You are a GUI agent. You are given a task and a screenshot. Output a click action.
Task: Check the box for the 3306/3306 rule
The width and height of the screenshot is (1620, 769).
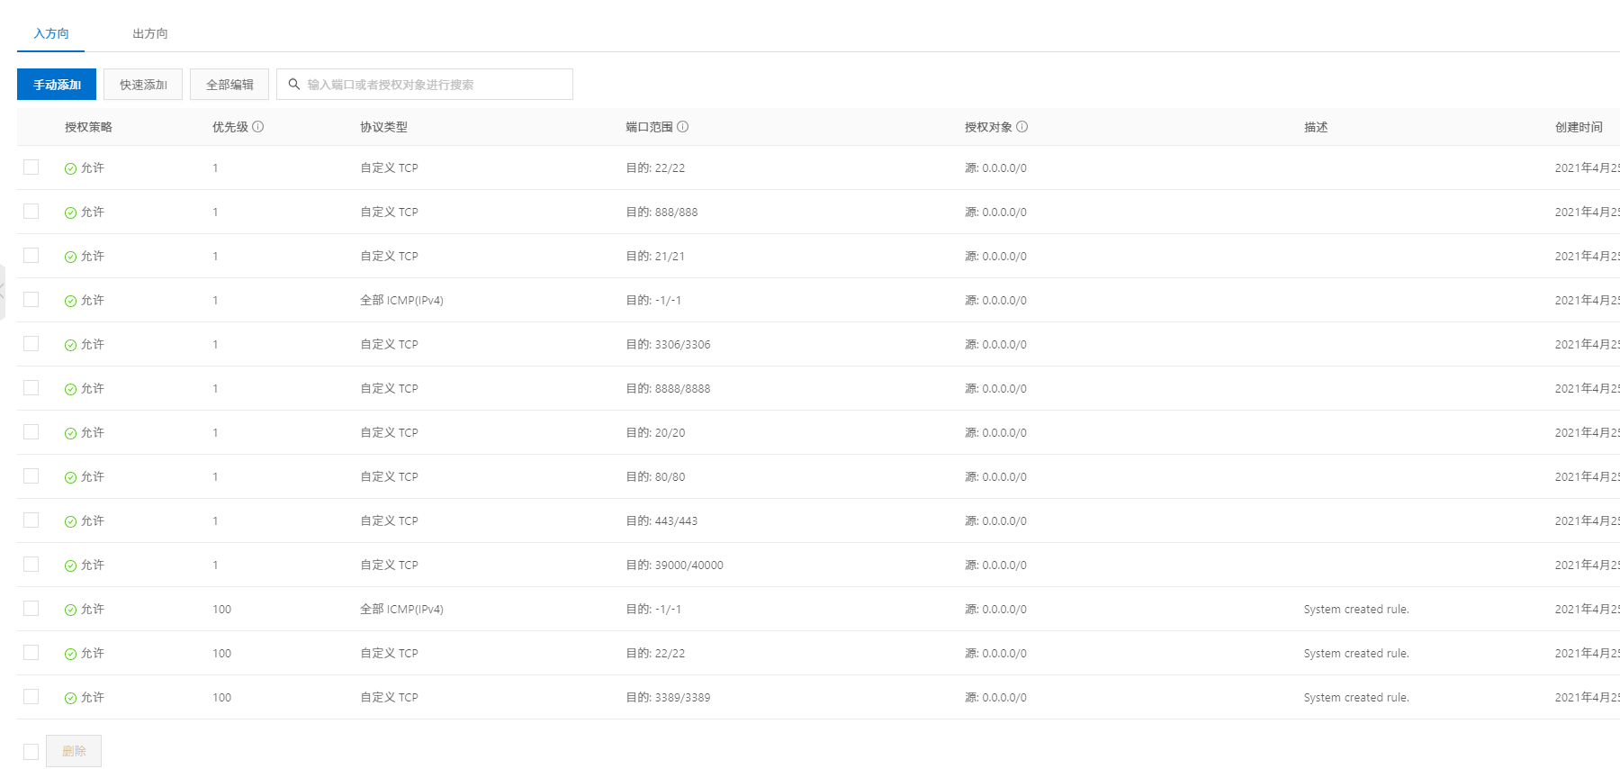[31, 344]
